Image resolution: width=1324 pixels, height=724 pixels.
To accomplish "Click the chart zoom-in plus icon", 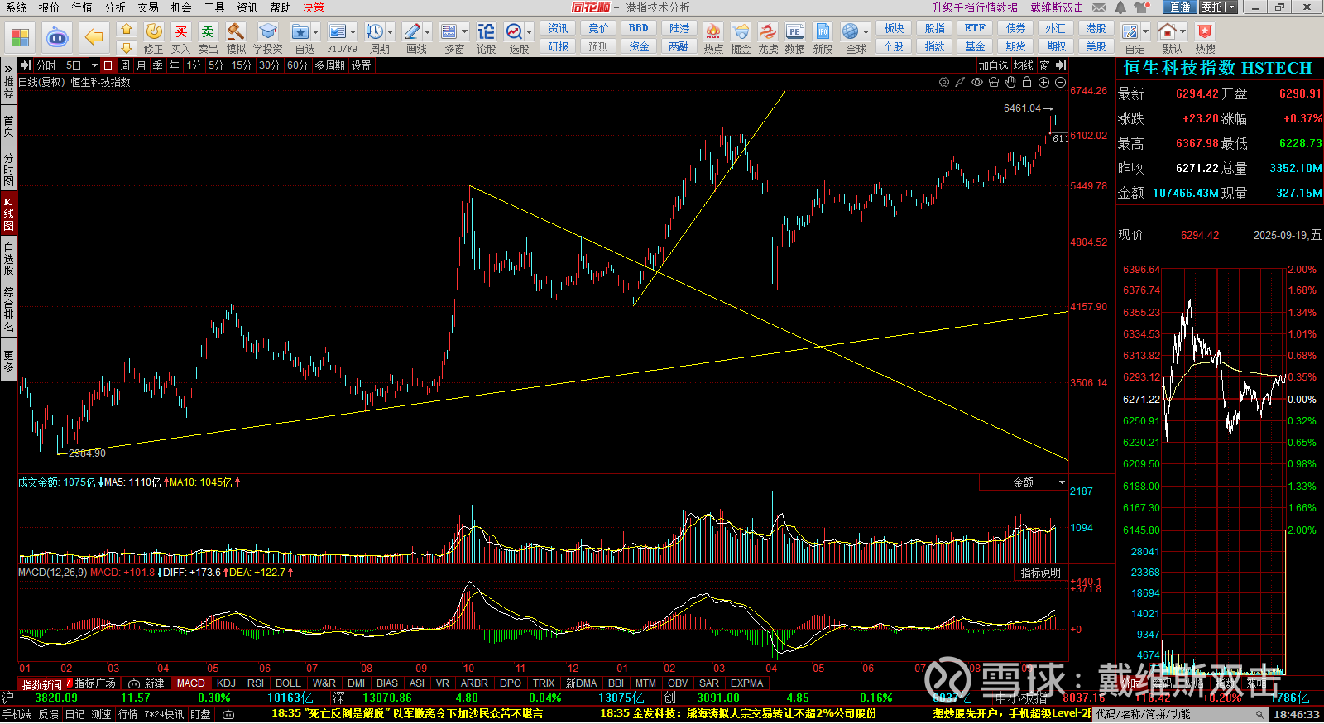I will [1043, 82].
